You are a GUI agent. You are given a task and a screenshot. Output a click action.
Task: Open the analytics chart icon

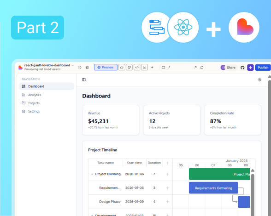click(x=145, y=67)
